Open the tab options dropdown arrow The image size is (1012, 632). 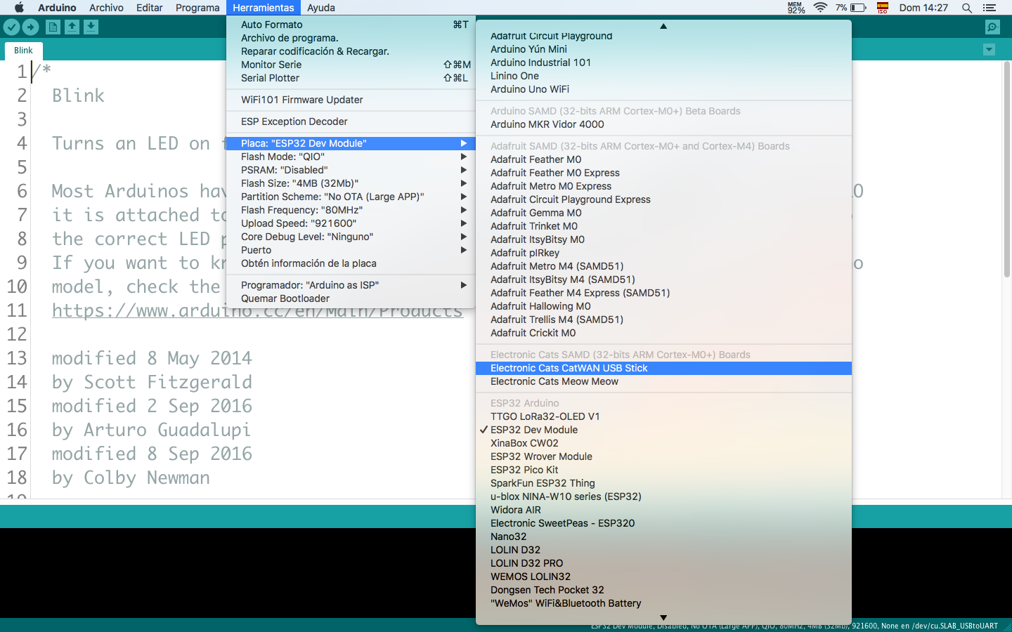(990, 50)
